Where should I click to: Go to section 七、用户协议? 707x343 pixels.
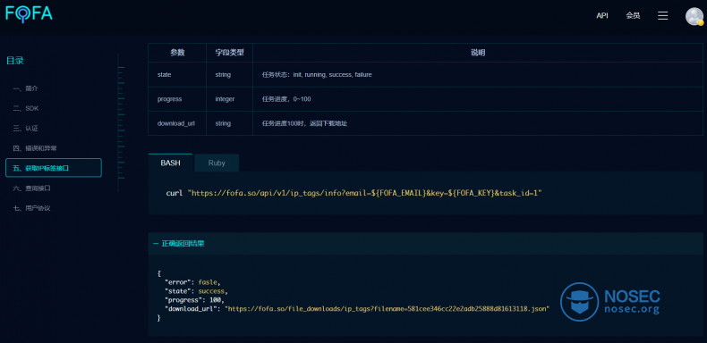pos(31,208)
